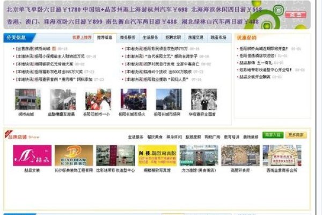This screenshot has height=215, width=322.
Task: Open the 长沙经典装饰工程 shop logo
Action: (x=74, y=155)
